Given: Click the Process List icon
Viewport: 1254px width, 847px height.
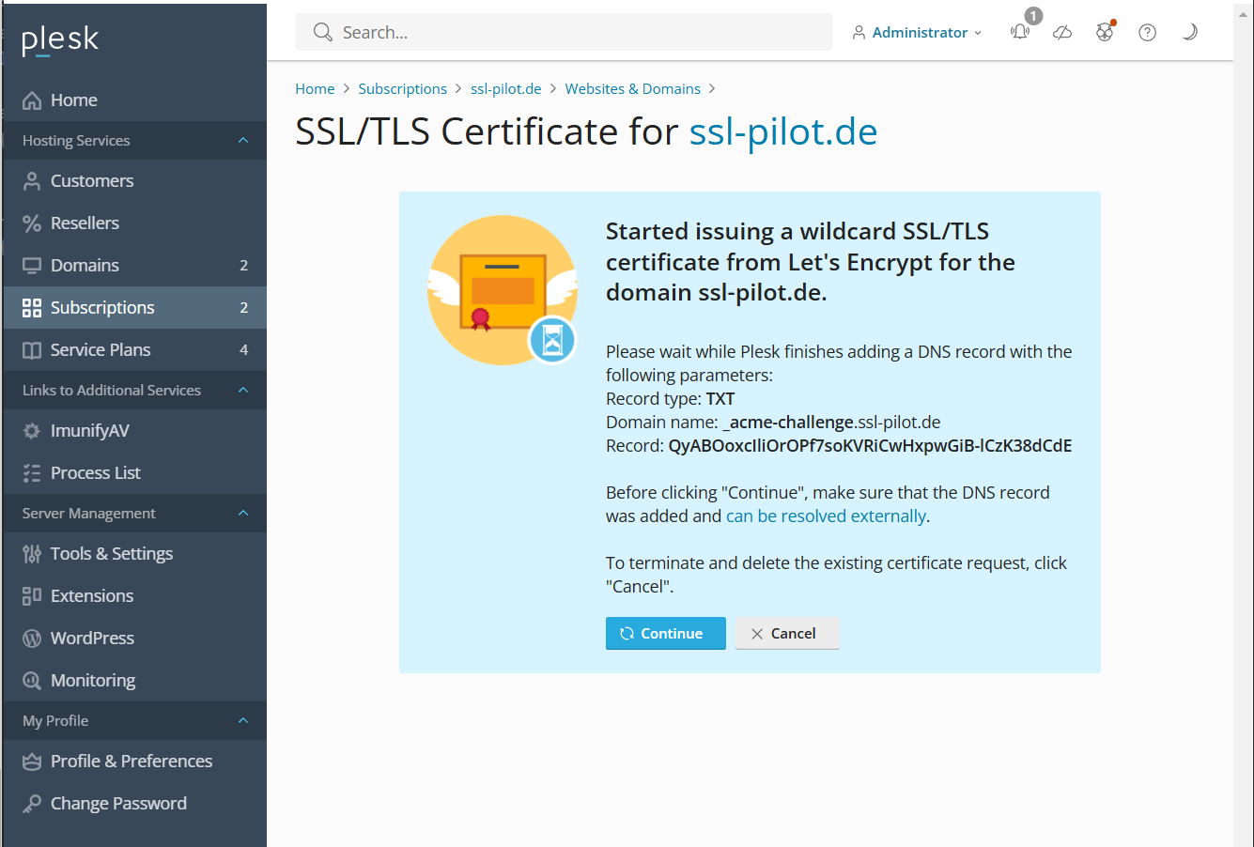Looking at the screenshot, I should [x=32, y=473].
